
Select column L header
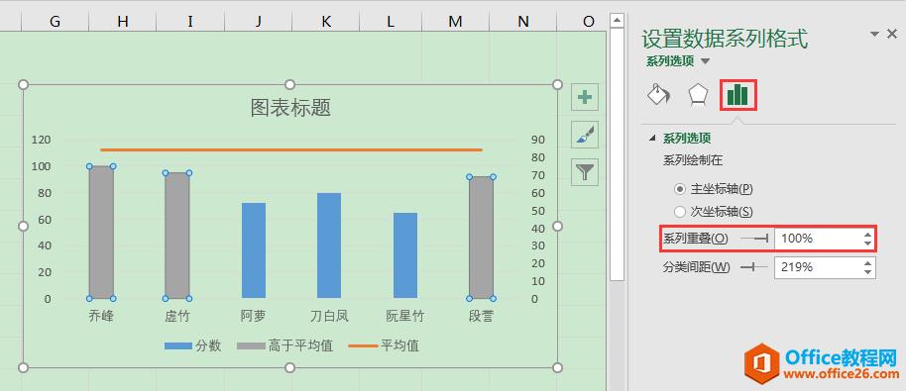click(391, 22)
